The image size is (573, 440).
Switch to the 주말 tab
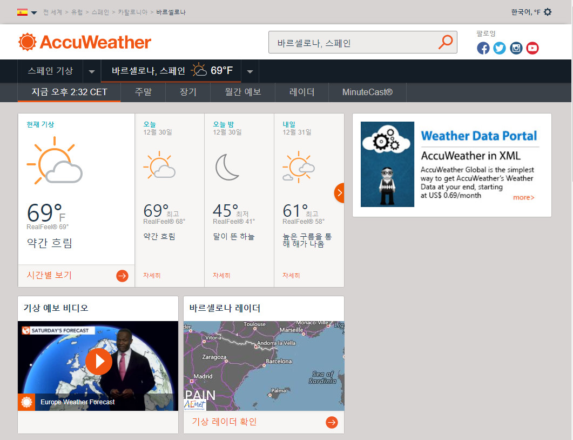[143, 92]
